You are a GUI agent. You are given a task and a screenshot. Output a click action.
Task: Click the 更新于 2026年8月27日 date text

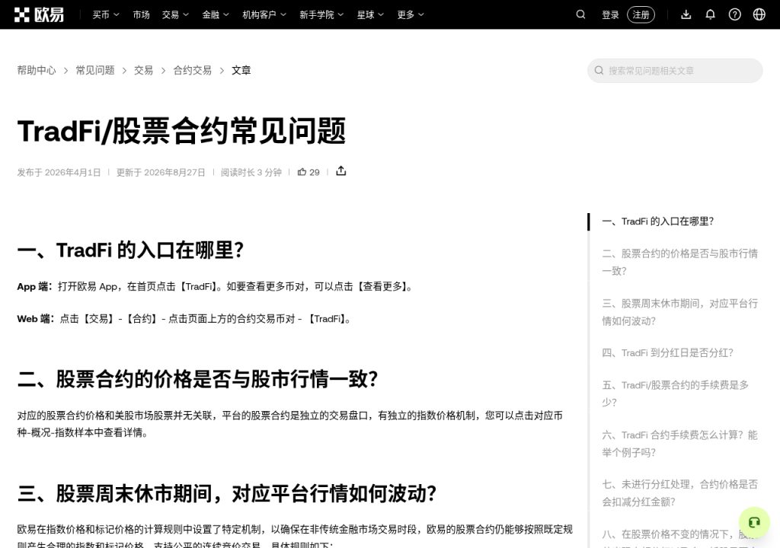click(x=161, y=173)
